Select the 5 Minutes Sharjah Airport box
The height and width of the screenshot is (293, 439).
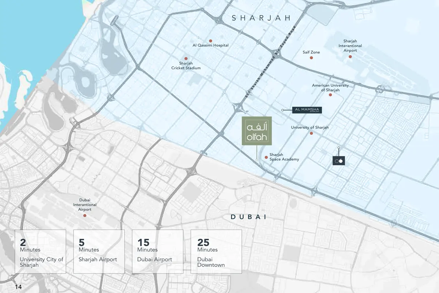coord(99,252)
